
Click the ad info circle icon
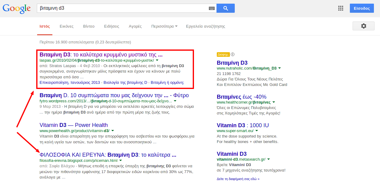(233, 54)
